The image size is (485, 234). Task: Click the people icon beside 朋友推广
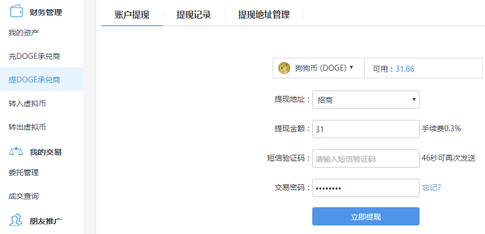(16, 221)
